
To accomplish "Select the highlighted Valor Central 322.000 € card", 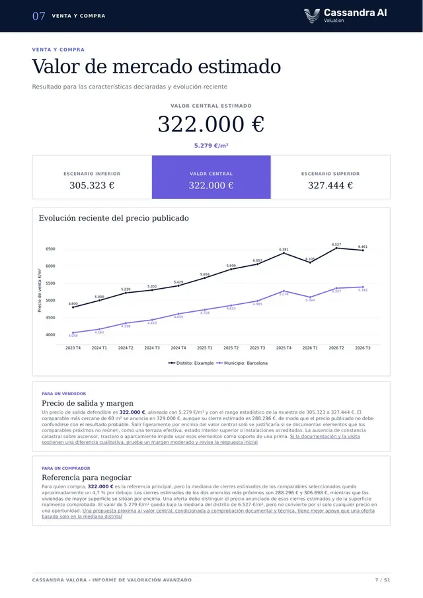I will click(x=211, y=177).
